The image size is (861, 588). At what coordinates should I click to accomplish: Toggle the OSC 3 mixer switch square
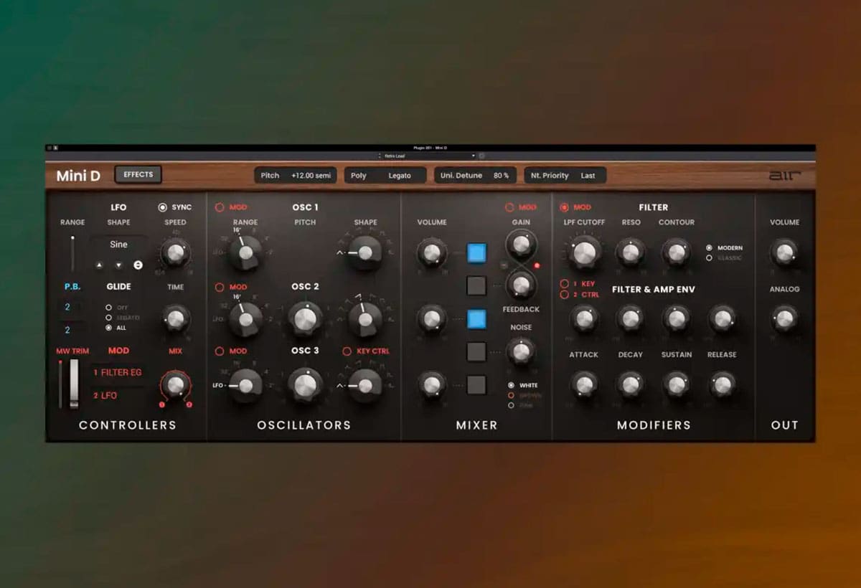click(x=476, y=384)
